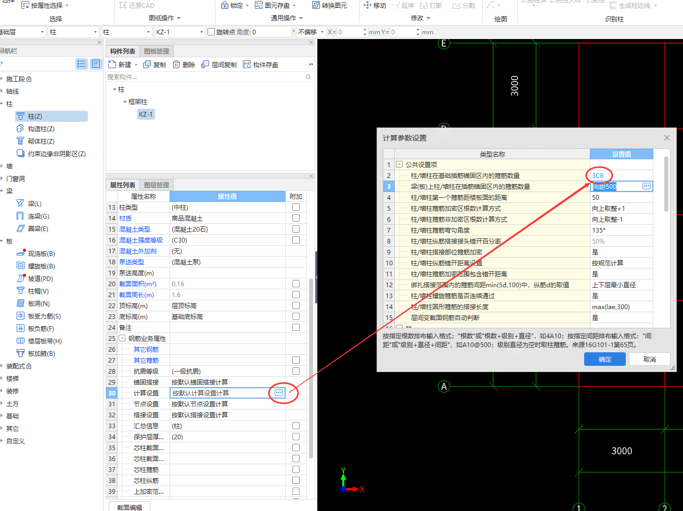683x511 pixels.
Task: Select 板洞(N) item
Action: click(x=33, y=304)
